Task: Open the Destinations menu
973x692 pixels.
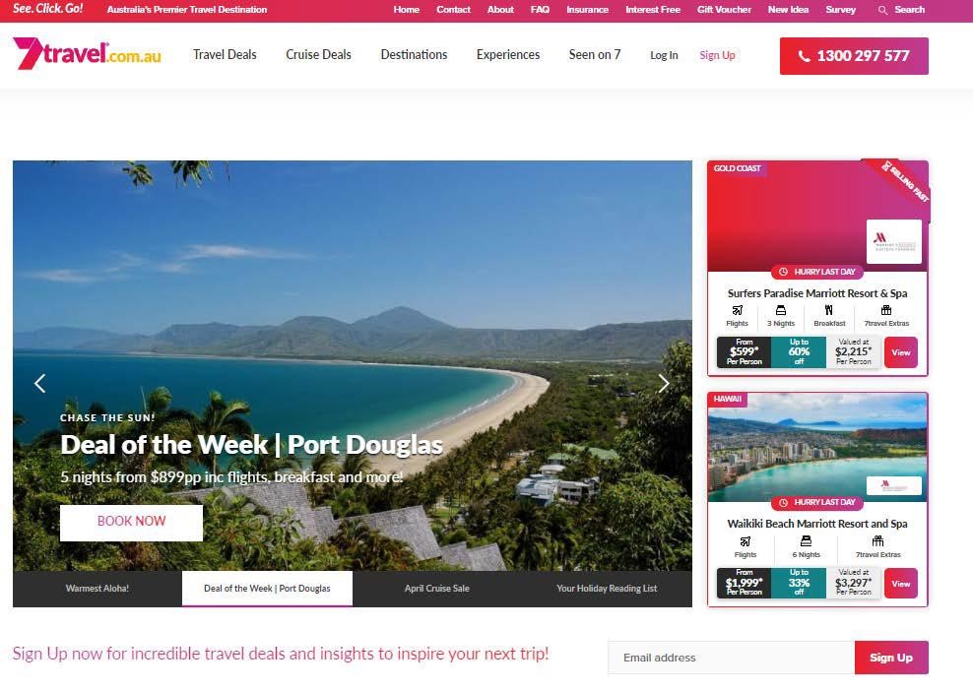Action: tap(414, 54)
